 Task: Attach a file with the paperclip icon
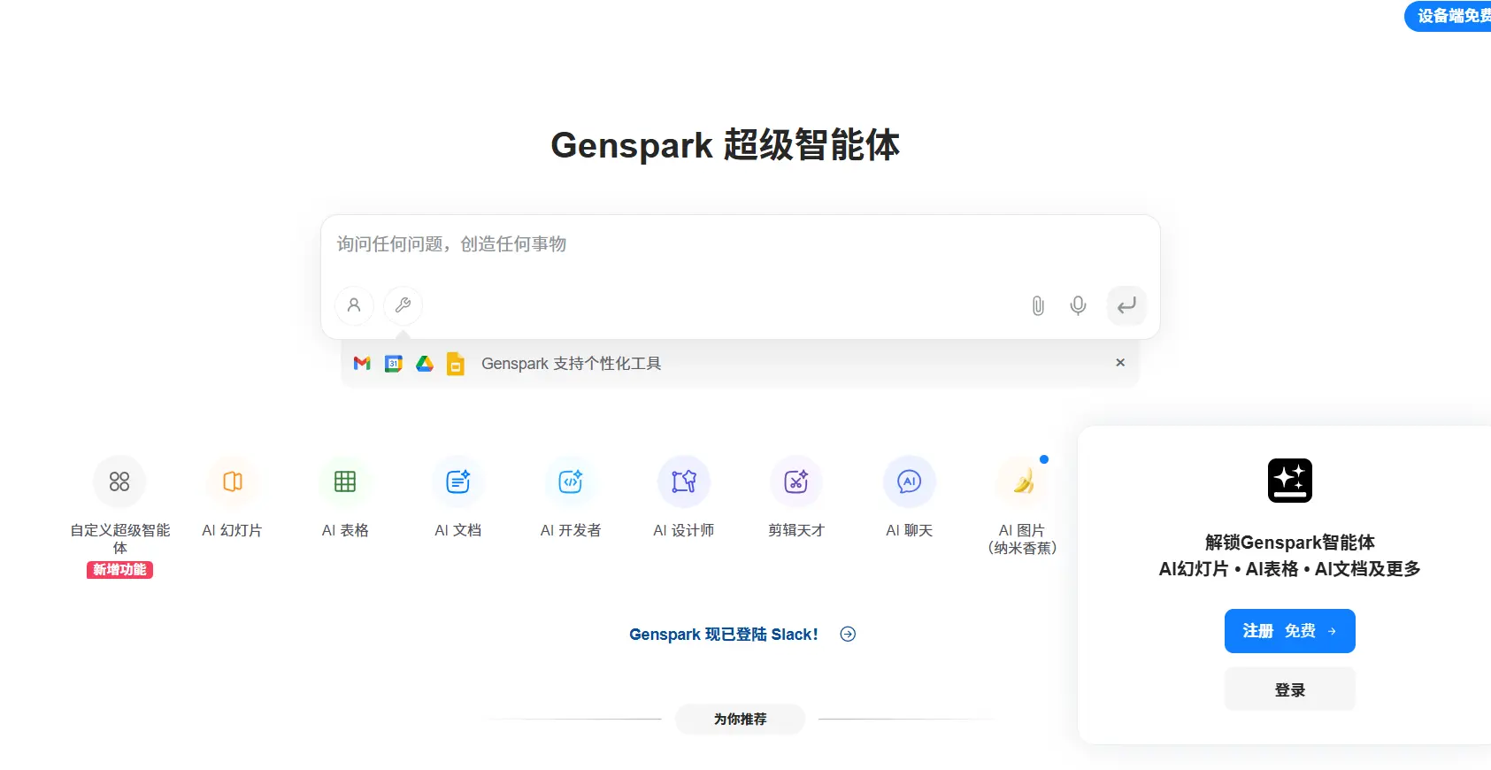pyautogui.click(x=1038, y=306)
